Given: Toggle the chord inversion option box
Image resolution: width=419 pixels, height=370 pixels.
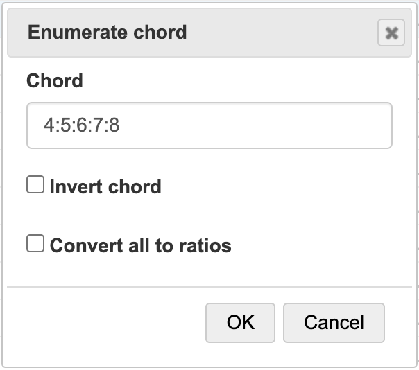Looking at the screenshot, I should tap(35, 185).
